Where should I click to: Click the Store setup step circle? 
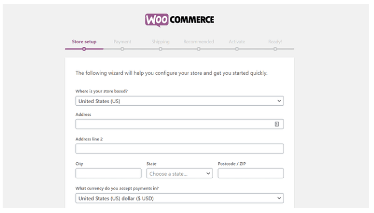click(84, 49)
